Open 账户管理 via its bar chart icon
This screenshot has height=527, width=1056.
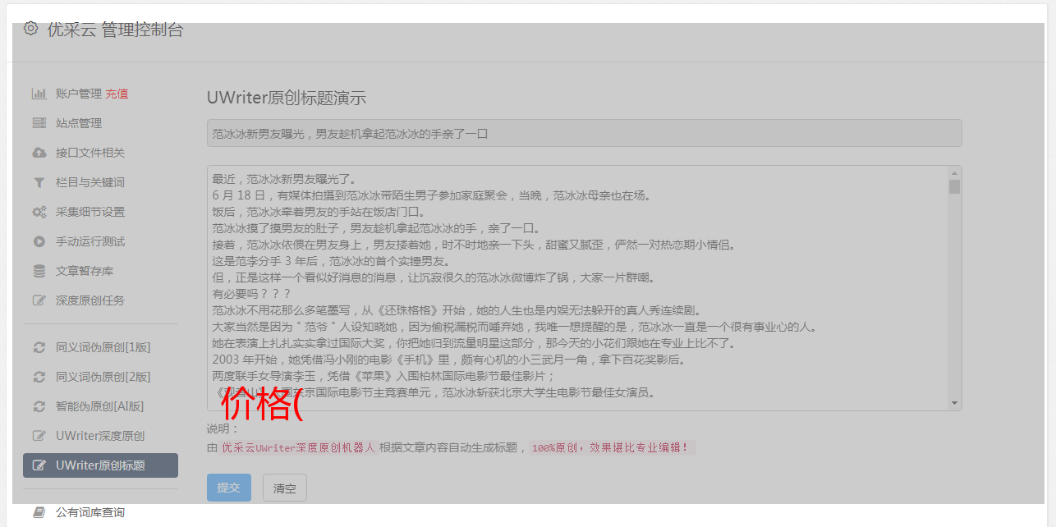click(x=39, y=94)
